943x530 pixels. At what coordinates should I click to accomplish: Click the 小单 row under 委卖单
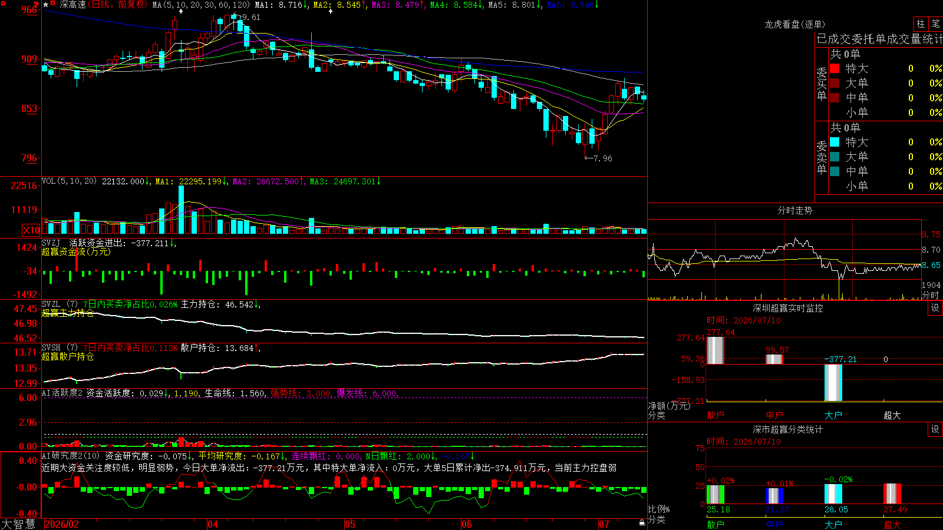pos(886,186)
